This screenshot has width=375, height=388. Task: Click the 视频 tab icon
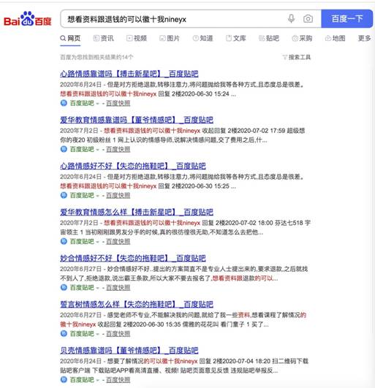(x=129, y=38)
